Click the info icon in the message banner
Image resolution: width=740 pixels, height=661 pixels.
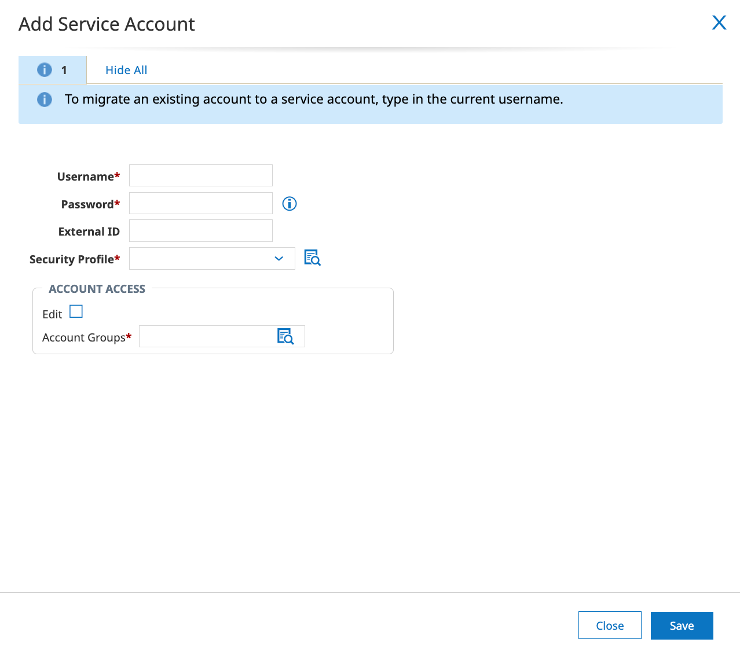click(x=45, y=100)
